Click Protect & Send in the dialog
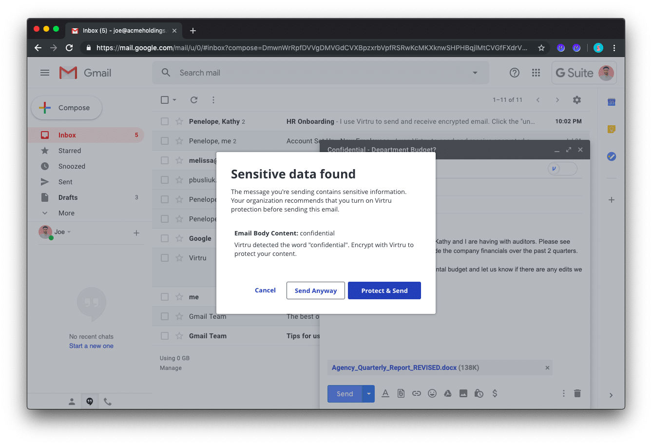This screenshot has height=445, width=652. [x=384, y=290]
